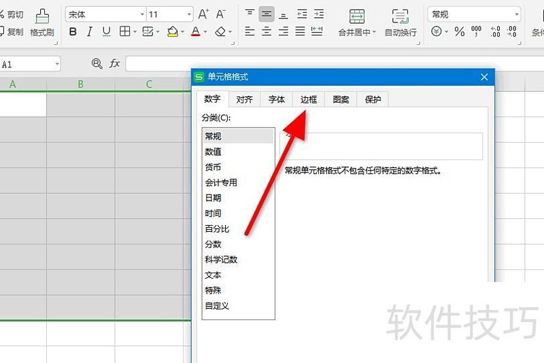Justify text alignment
This screenshot has height=363, width=544.
[x=300, y=31]
